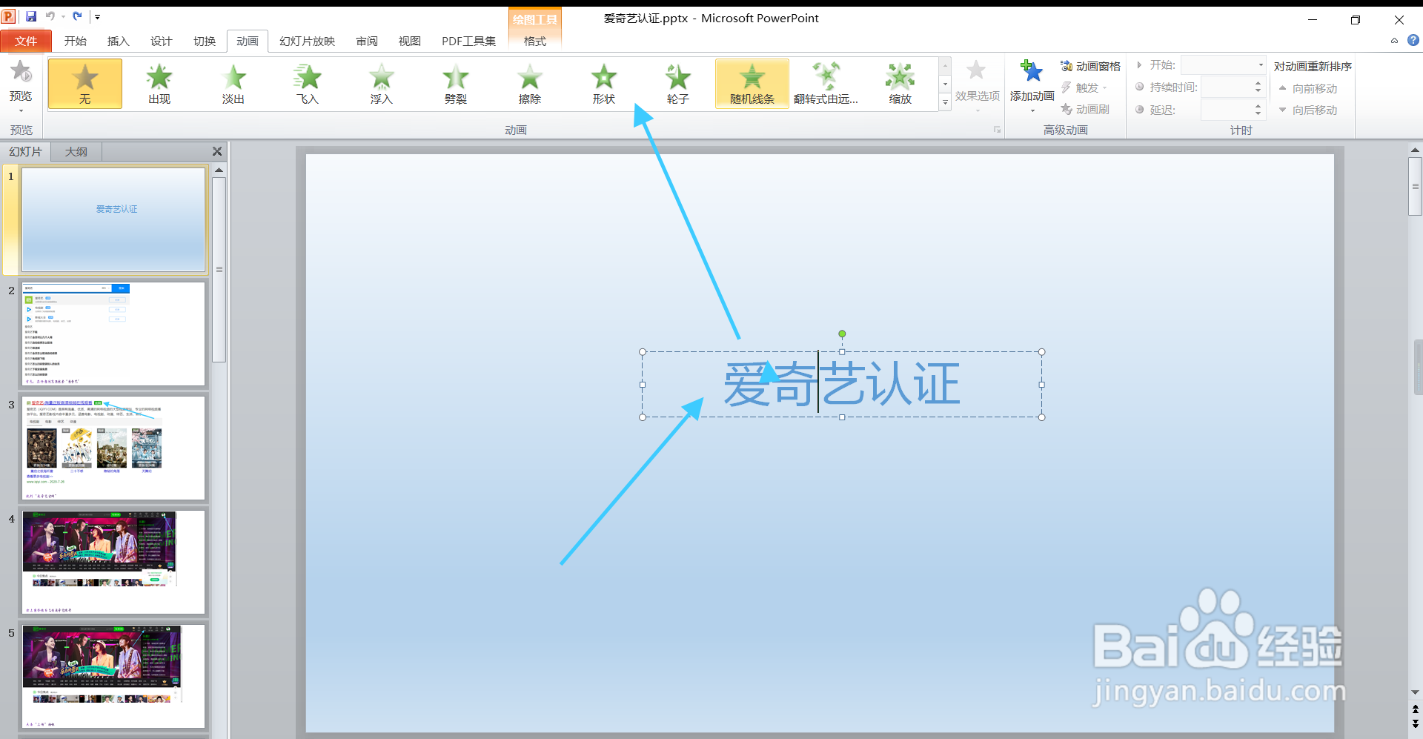Close the slides thumbnail pane
This screenshot has height=739, width=1423.
(x=217, y=151)
